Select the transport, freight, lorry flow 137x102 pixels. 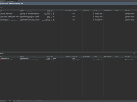(10, 21)
